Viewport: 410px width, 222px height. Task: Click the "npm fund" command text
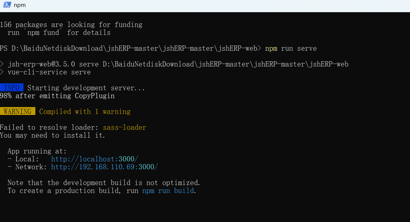pos(43,33)
